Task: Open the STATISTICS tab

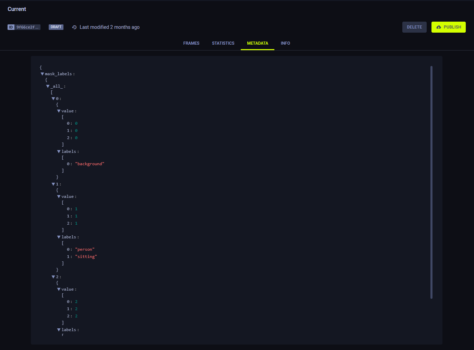Action: click(x=223, y=43)
